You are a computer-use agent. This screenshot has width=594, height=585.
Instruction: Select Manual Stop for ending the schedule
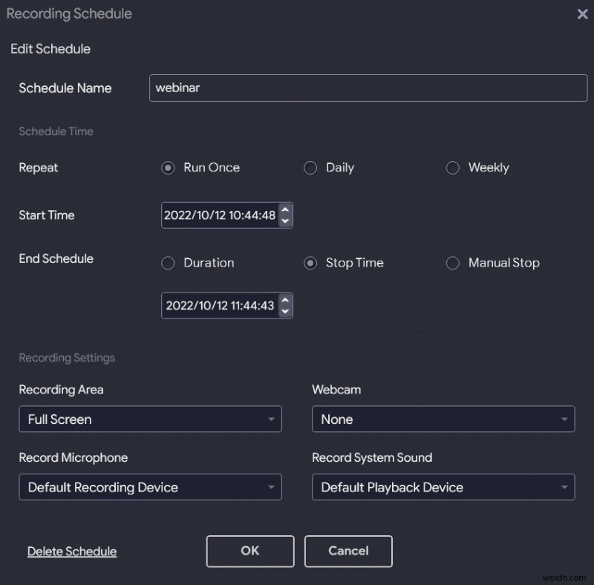click(x=453, y=263)
